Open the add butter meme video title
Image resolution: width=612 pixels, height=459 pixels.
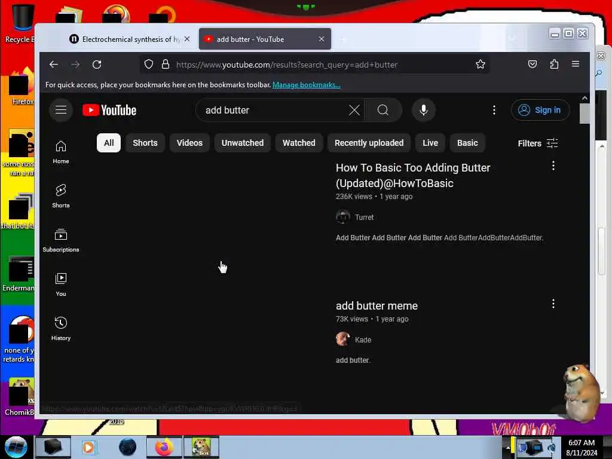pyautogui.click(x=377, y=305)
